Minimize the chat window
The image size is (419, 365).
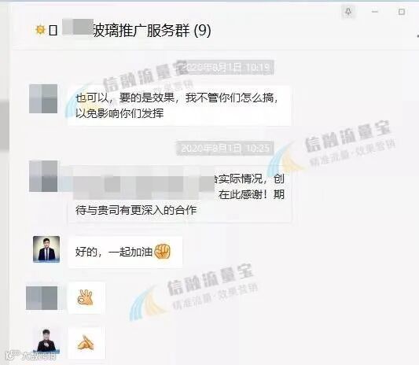pos(375,12)
